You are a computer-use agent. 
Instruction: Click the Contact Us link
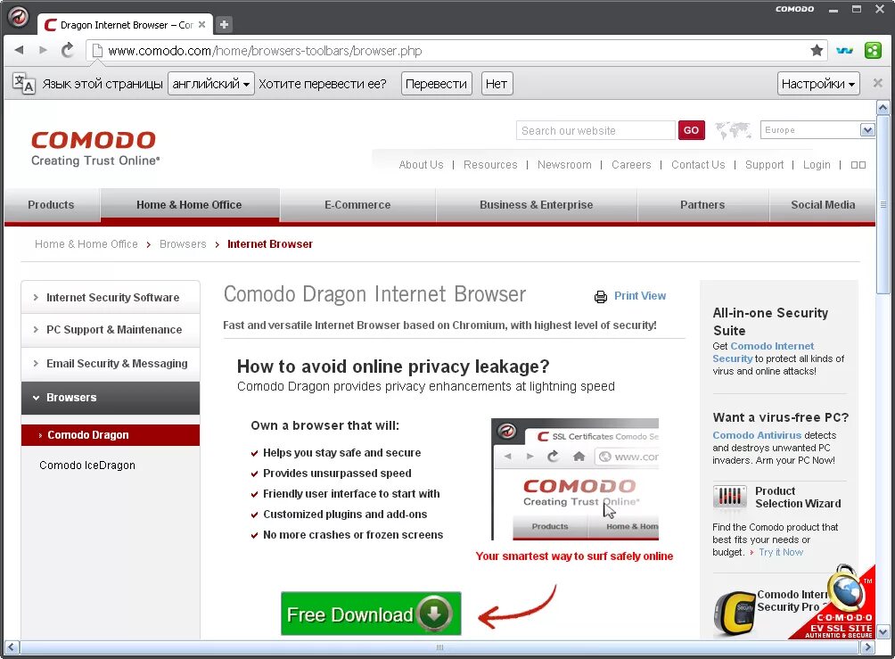tap(698, 164)
